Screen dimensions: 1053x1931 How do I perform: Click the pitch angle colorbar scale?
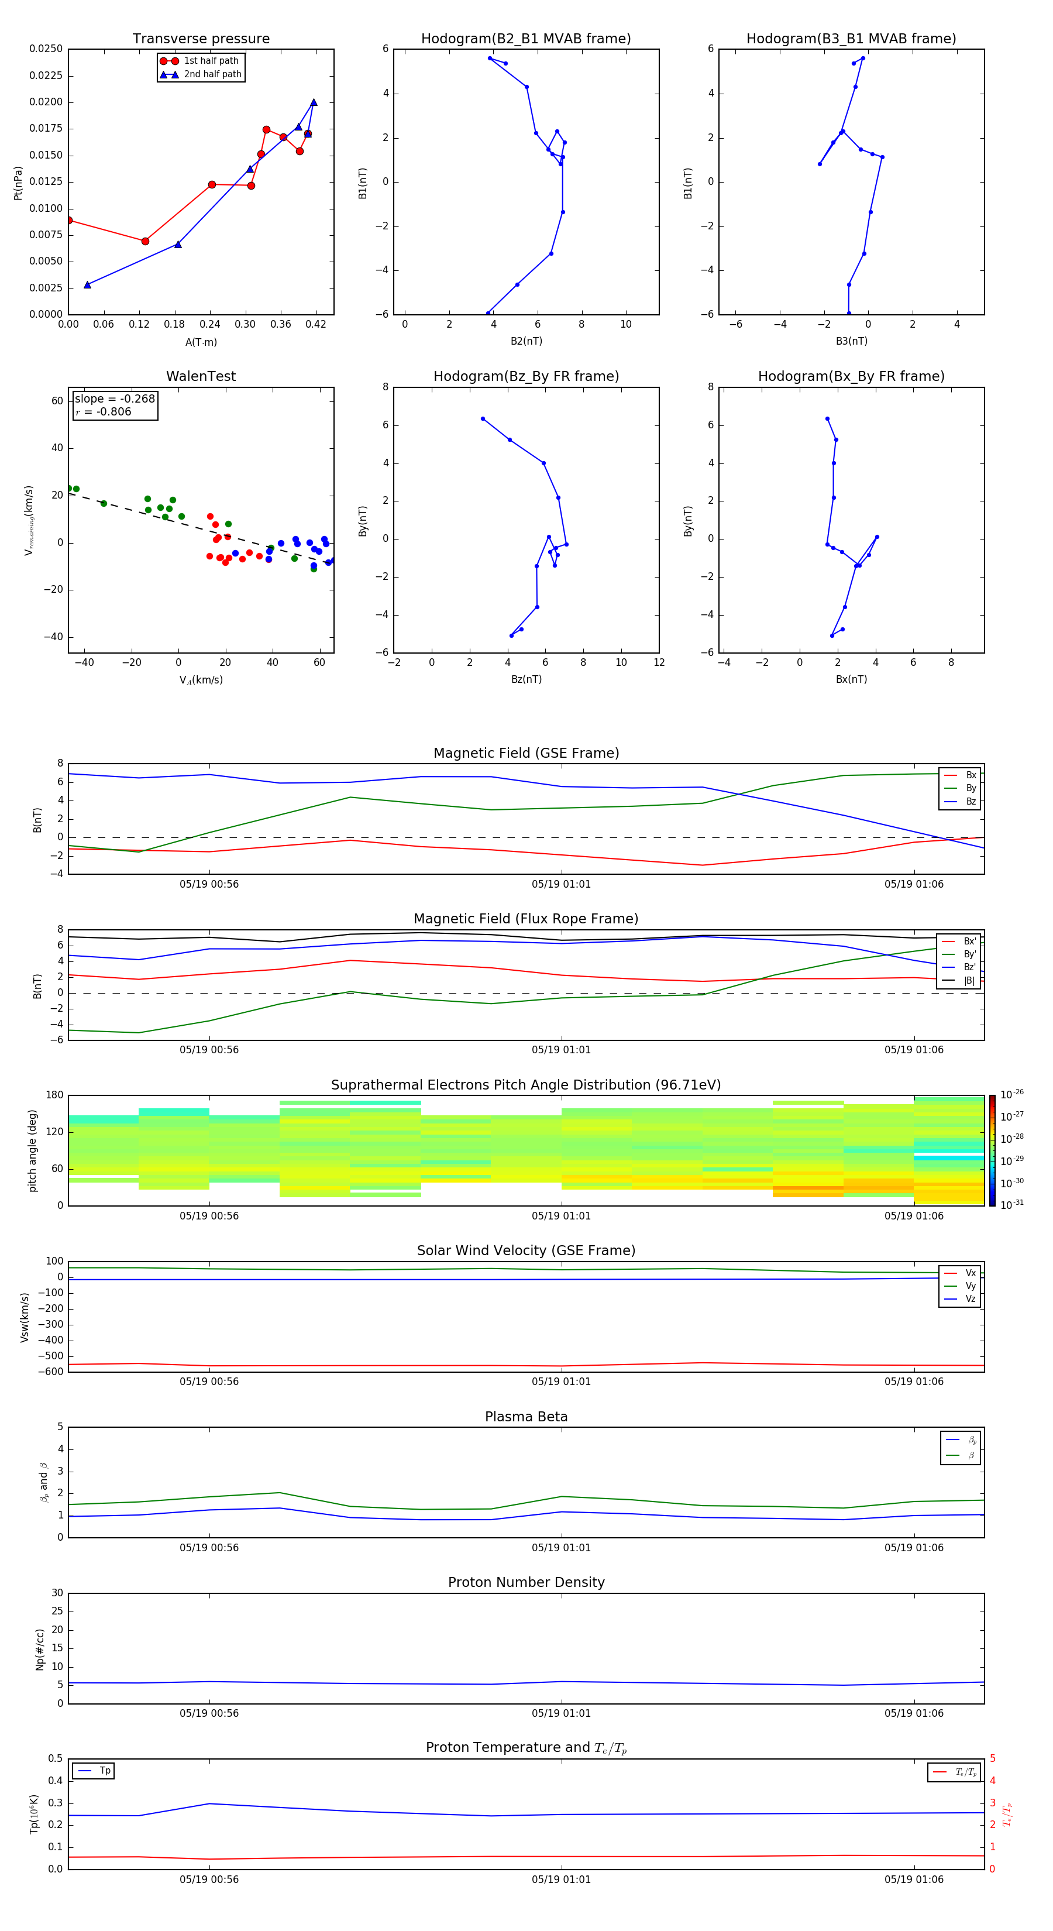pos(992,1150)
